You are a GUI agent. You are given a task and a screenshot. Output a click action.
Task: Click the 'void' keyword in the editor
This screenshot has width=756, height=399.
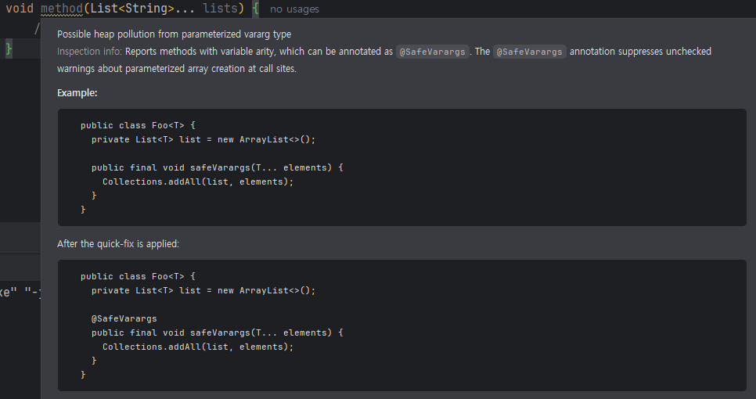20,9
